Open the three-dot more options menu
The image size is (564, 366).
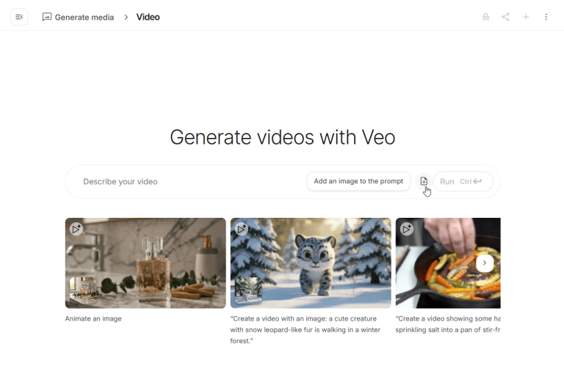pyautogui.click(x=546, y=17)
